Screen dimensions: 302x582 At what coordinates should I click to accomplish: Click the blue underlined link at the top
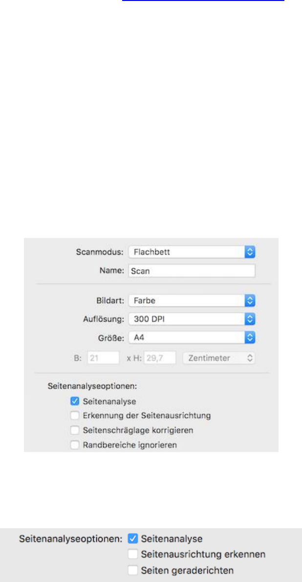click(x=203, y=0)
